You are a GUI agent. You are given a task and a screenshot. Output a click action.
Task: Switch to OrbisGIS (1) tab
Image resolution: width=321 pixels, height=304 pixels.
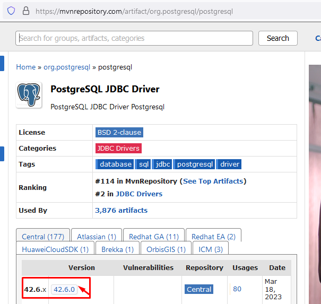pyautogui.click(x=166, y=249)
